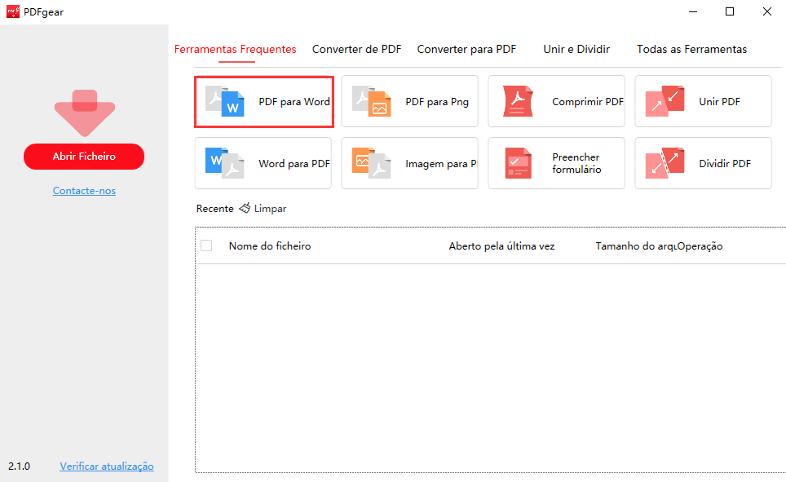
Task: Open the Todas as Ferramentas tab
Action: click(691, 49)
